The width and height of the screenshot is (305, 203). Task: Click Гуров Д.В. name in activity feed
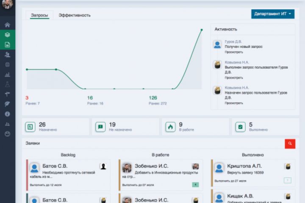click(233, 41)
